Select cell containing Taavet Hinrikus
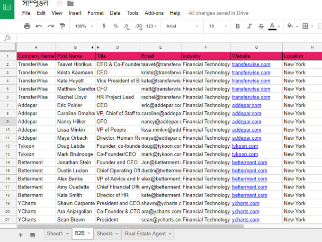 (76, 64)
